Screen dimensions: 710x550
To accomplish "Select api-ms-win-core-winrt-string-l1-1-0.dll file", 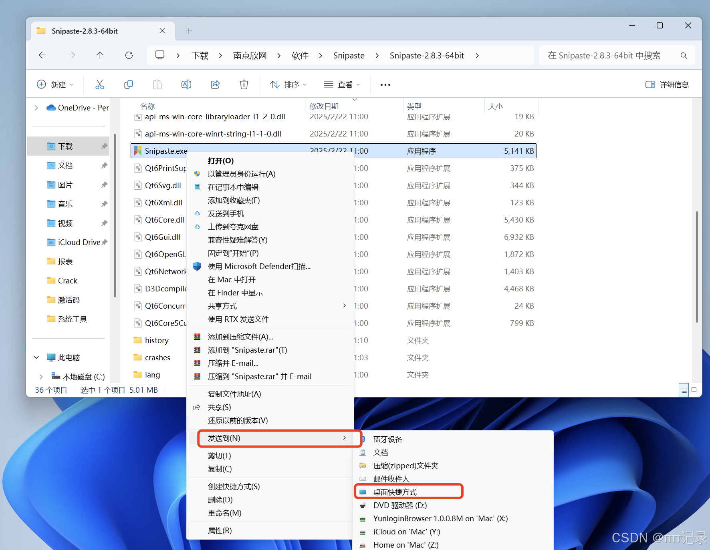I will click(x=333, y=134).
